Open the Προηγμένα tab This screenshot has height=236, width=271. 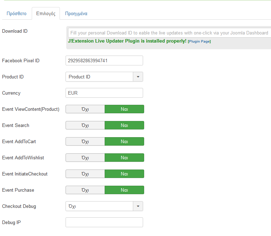click(x=76, y=13)
